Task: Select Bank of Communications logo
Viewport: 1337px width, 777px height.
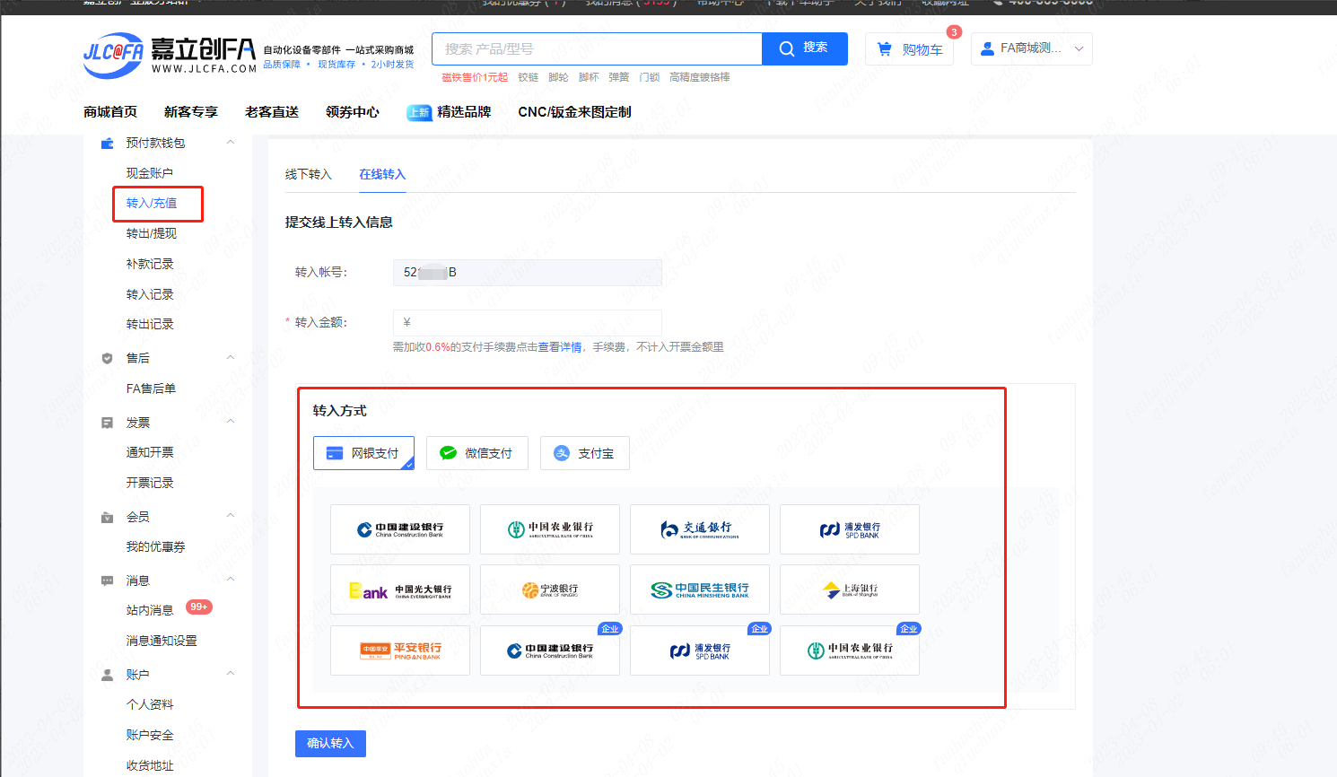Action: tap(699, 529)
